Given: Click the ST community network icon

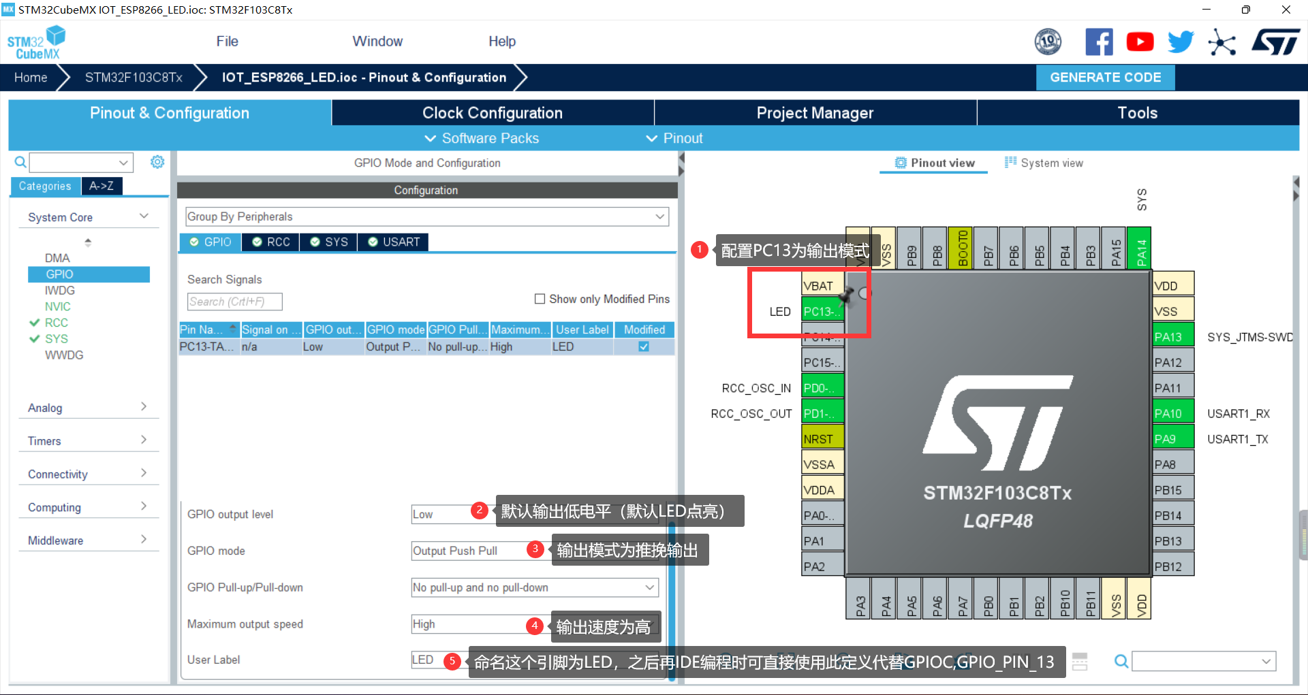Looking at the screenshot, I should (1221, 42).
